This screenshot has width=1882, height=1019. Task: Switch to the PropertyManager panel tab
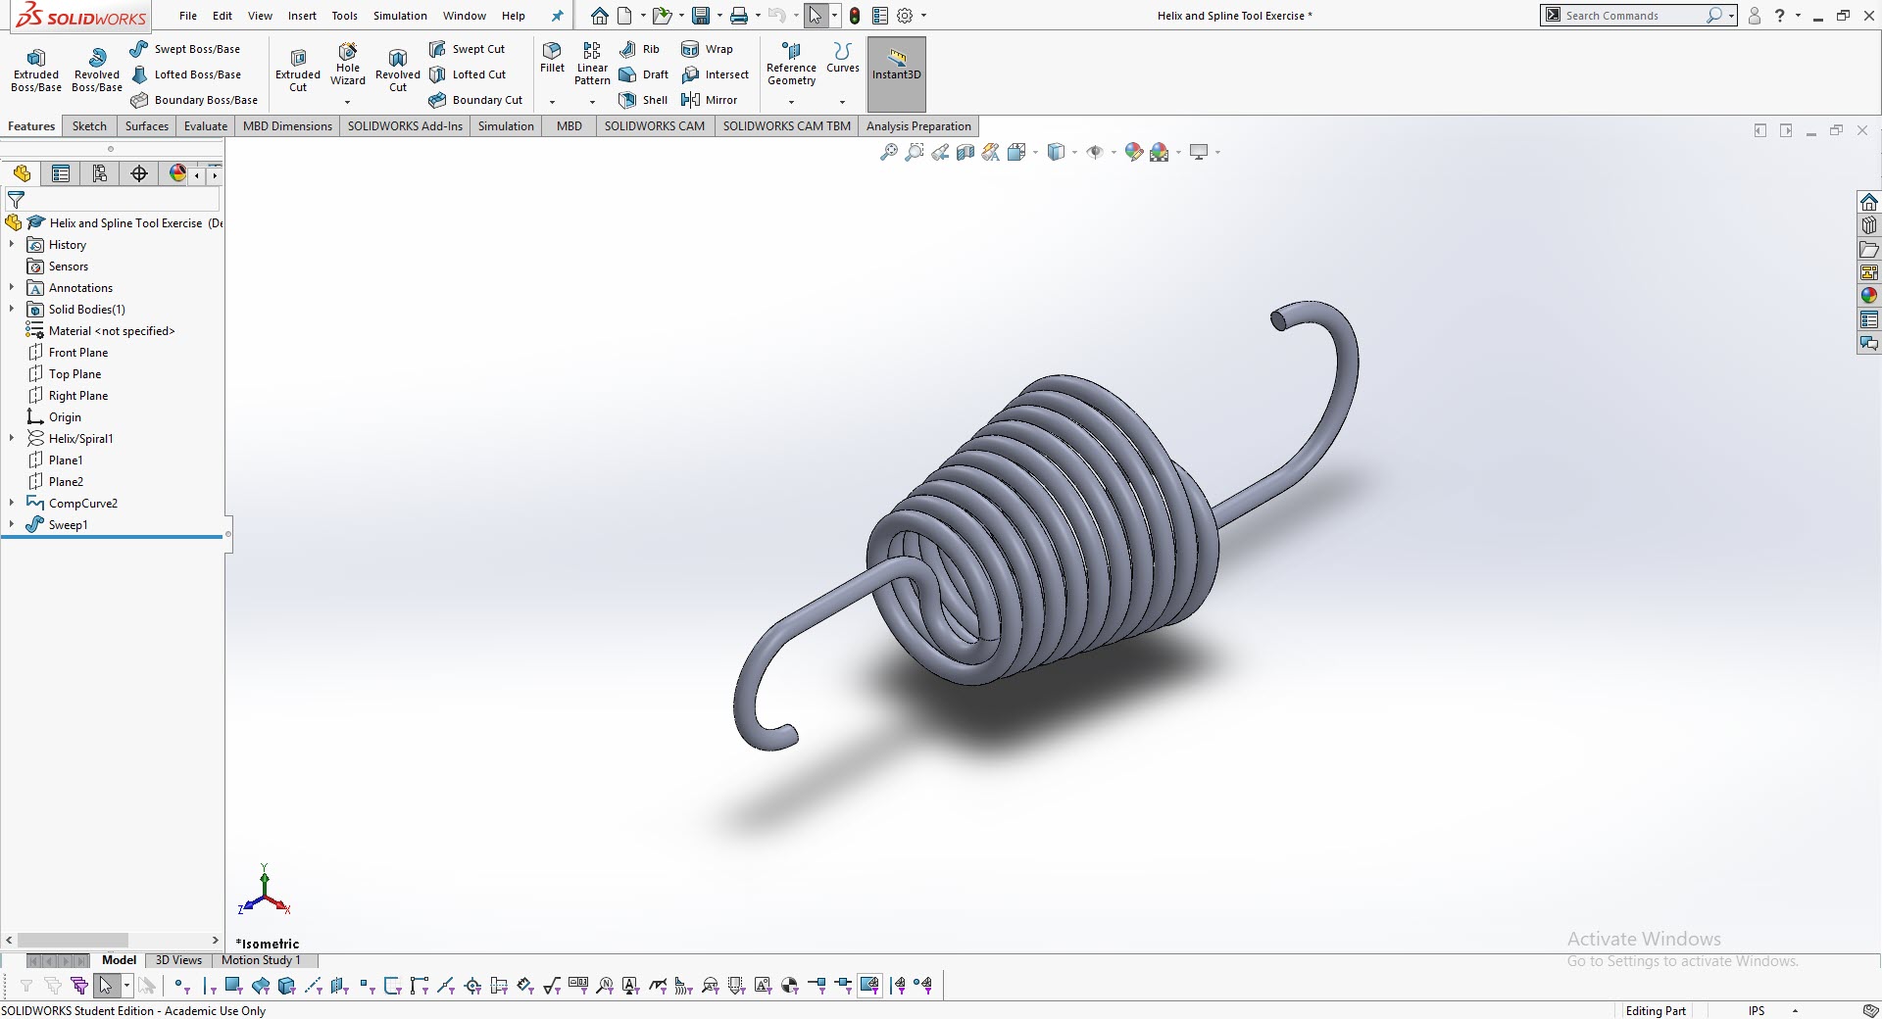pyautogui.click(x=61, y=173)
